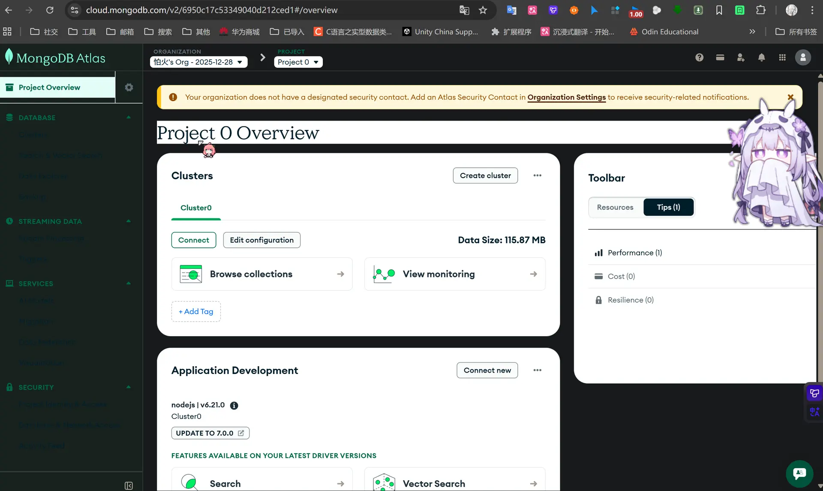Screen dimensions: 823x491
Task: Open the Chrome profile avatar
Action: [791, 10]
